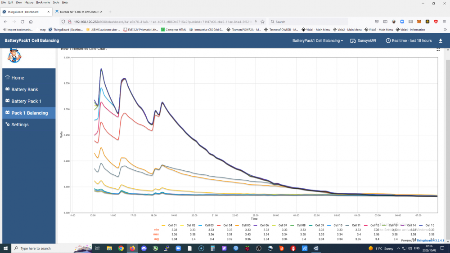Expand chart widget to fullscreen
Image resolution: width=450 pixels, height=253 pixels.
coord(438,49)
